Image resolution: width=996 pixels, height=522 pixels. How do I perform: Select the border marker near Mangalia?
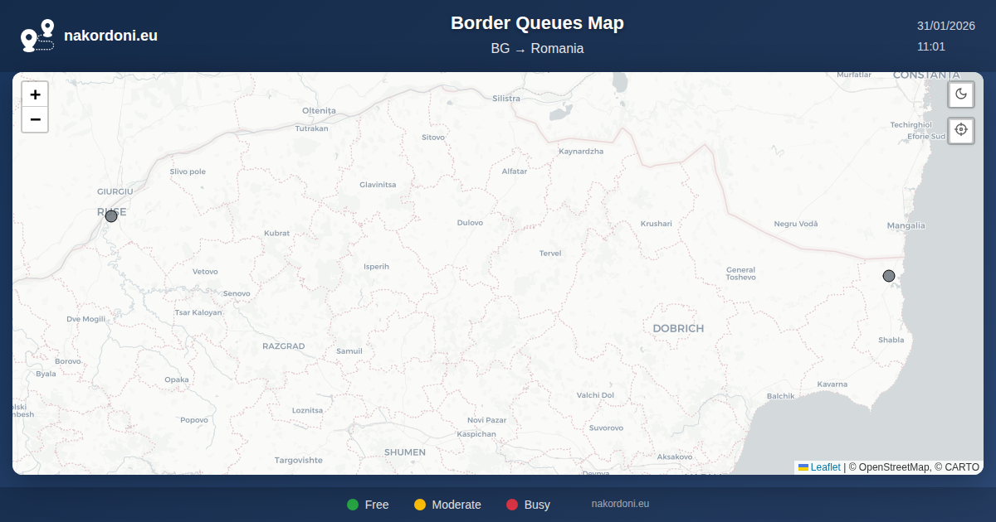point(889,276)
